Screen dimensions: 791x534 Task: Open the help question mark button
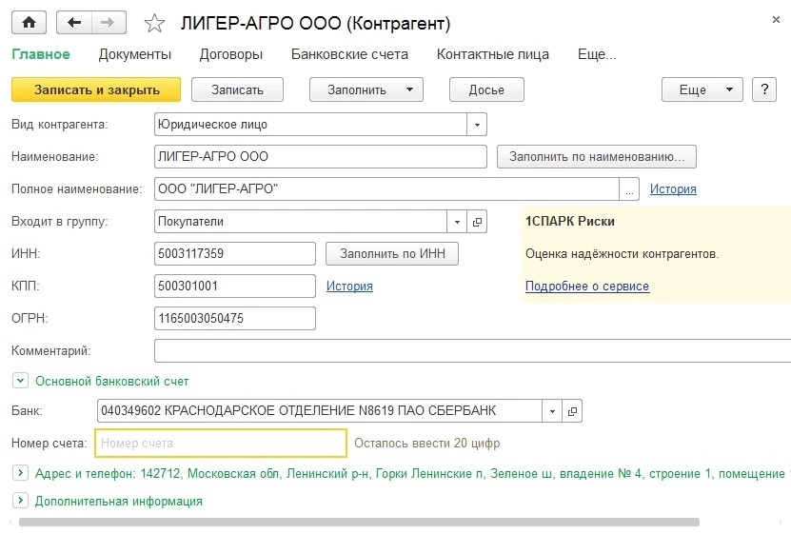(764, 89)
